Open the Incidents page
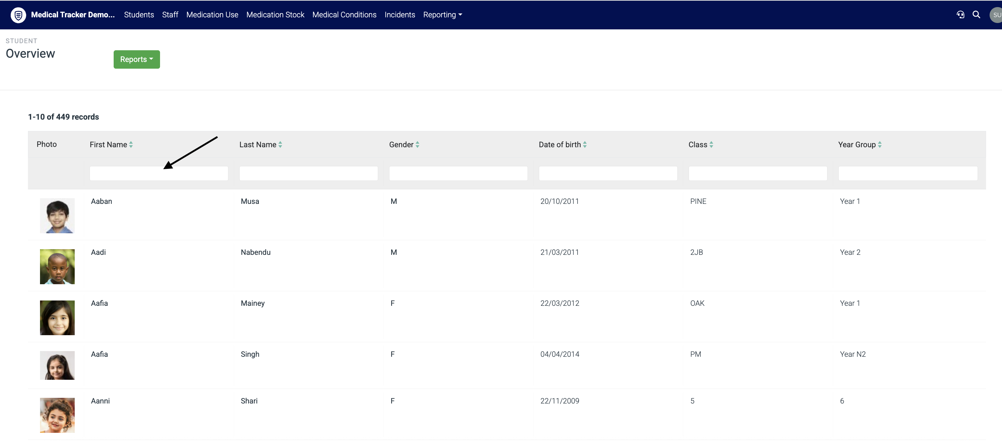This screenshot has height=441, width=1002. coord(399,15)
